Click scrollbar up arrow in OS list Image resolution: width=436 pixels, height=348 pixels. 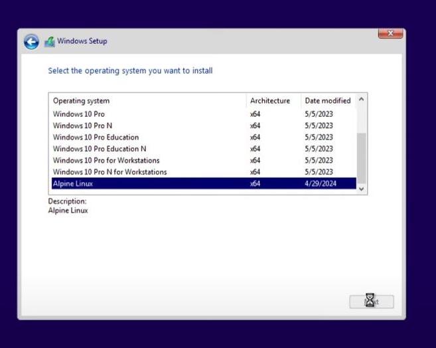click(x=362, y=99)
